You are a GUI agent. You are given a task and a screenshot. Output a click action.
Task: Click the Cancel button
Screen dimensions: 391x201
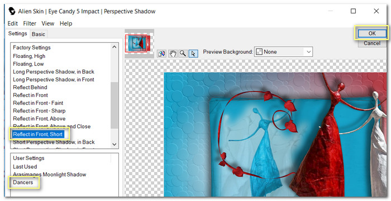(x=372, y=43)
